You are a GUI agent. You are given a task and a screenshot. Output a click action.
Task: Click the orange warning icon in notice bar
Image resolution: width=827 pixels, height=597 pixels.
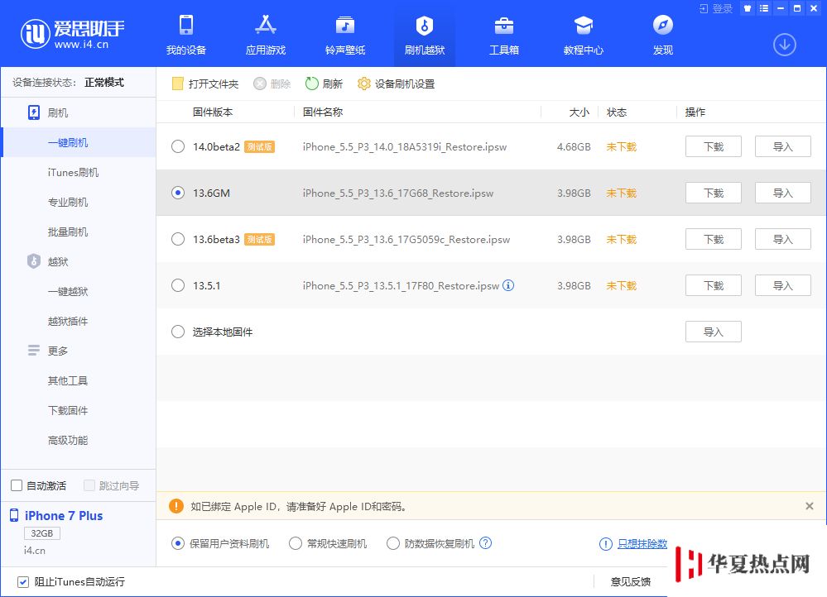pyautogui.click(x=176, y=506)
